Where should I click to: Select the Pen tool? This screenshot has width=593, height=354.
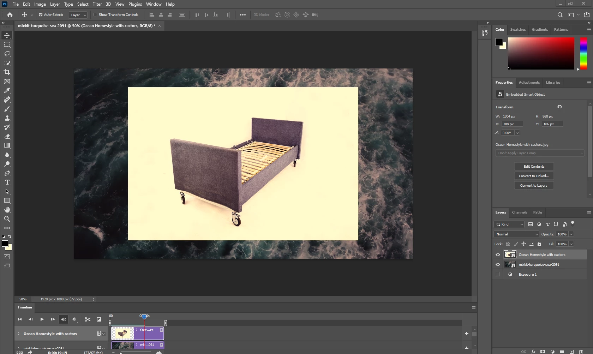[x=7, y=173]
